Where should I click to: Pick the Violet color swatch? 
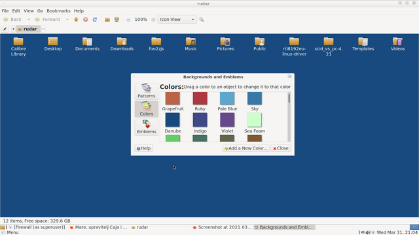227,120
